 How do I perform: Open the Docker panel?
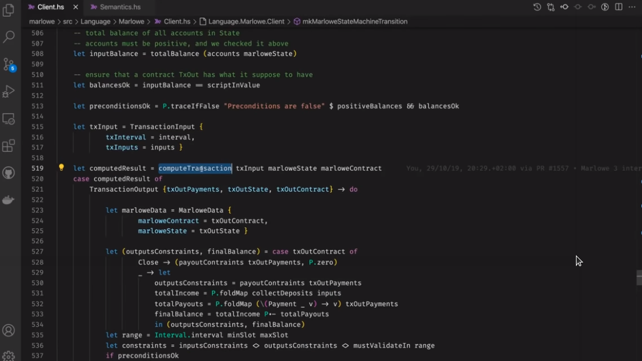[x=9, y=200]
